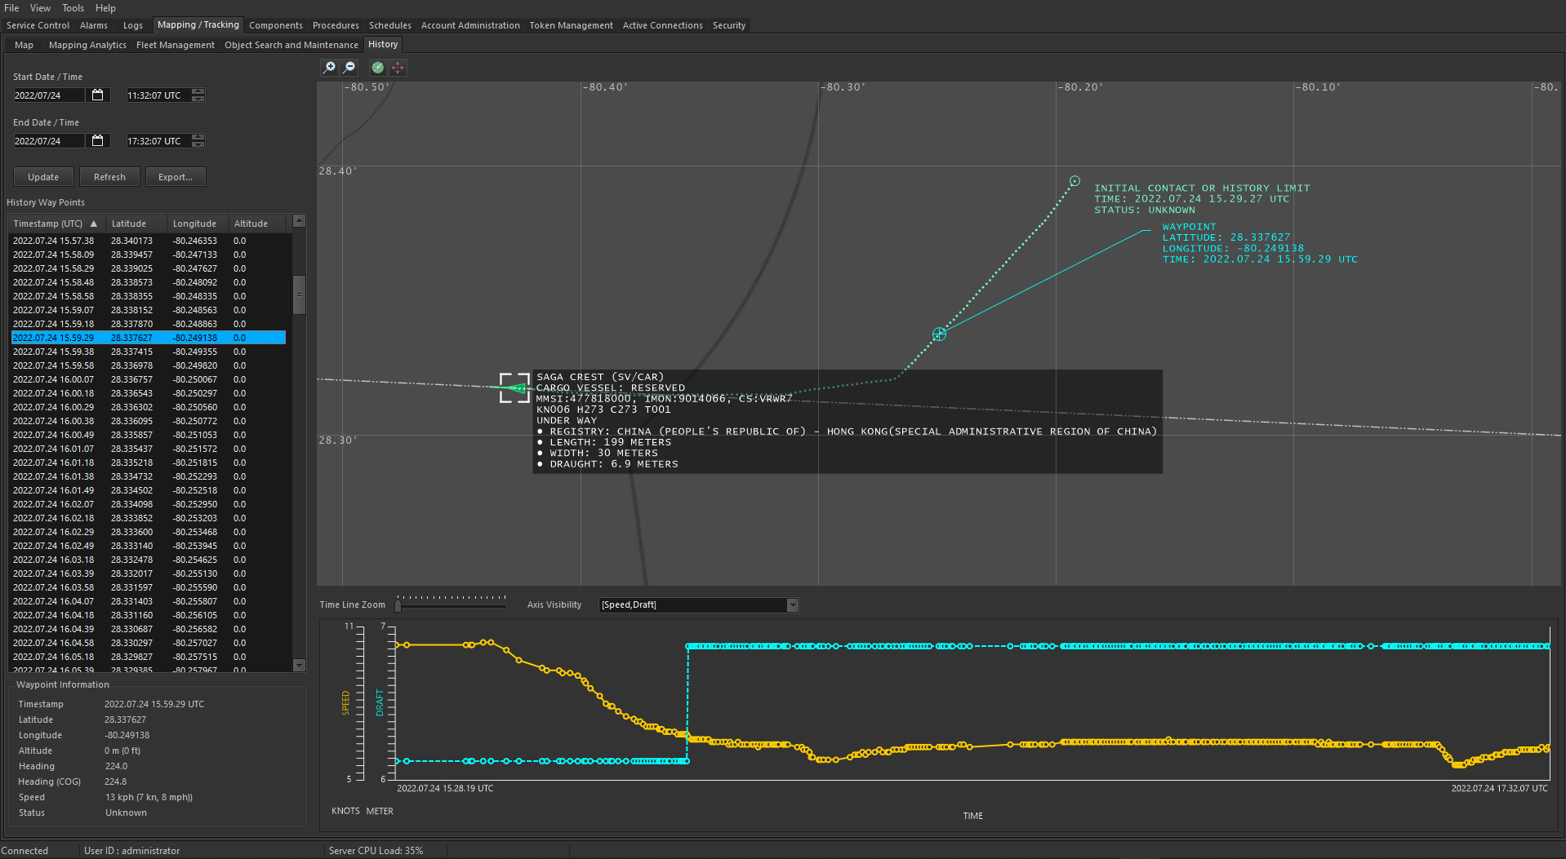Open the File menu
Image resolution: width=1566 pixels, height=859 pixels.
tap(11, 8)
